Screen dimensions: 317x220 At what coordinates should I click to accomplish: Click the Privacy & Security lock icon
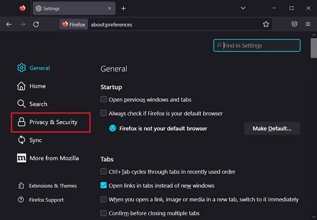click(x=21, y=122)
